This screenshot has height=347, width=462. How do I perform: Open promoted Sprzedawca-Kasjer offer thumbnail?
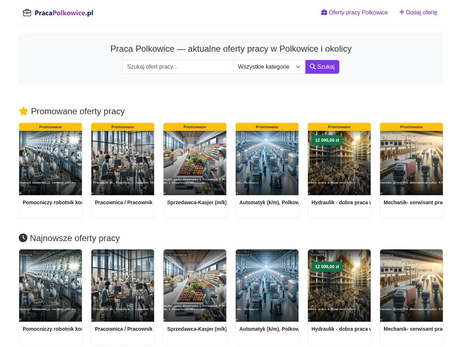(x=195, y=163)
